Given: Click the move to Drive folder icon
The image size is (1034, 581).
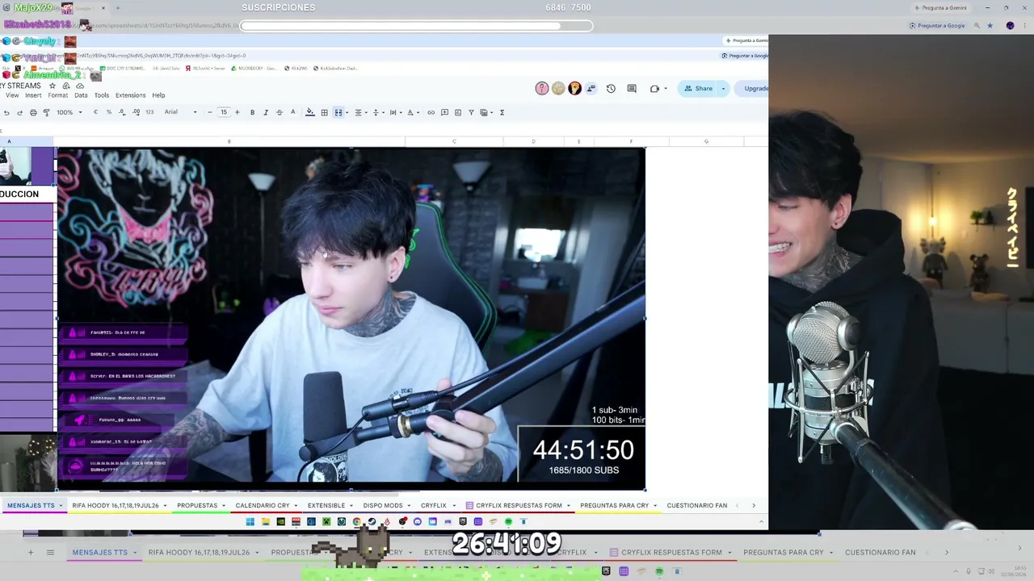Looking at the screenshot, I should click(66, 86).
